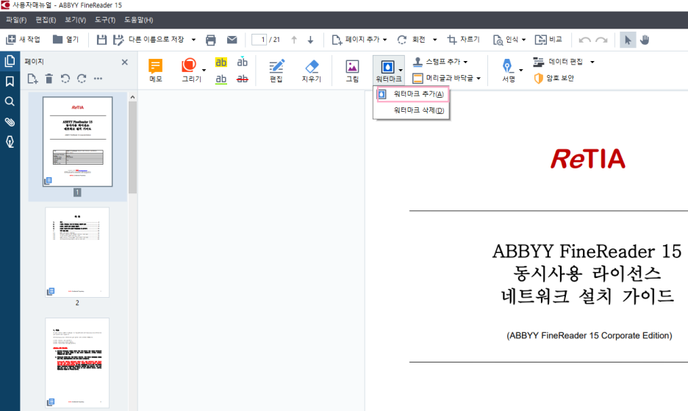Click the 편집 (Edit) tool

coord(276,71)
